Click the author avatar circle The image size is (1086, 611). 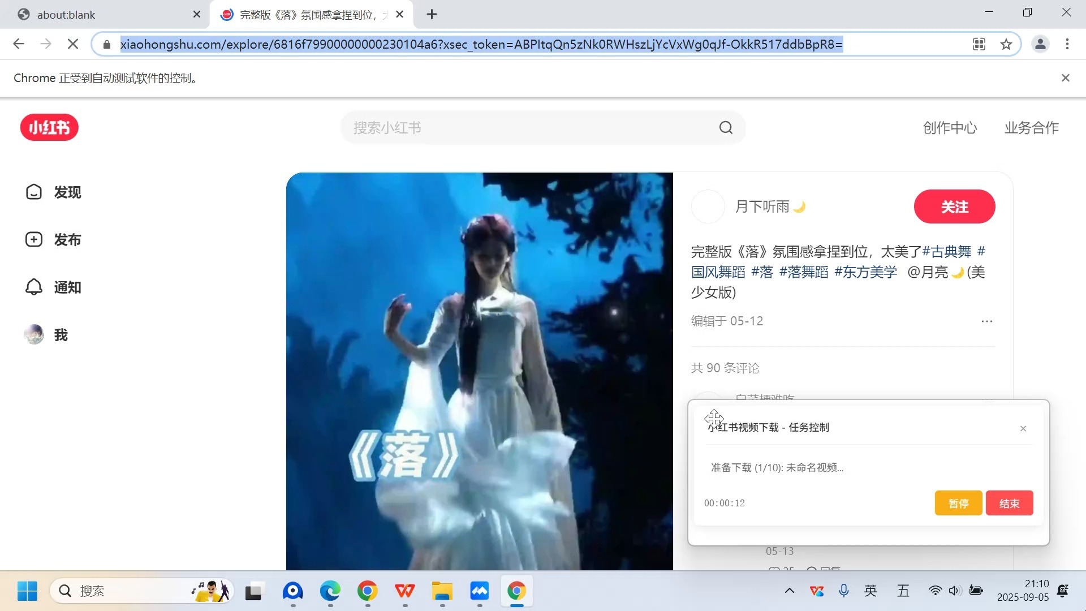708,207
